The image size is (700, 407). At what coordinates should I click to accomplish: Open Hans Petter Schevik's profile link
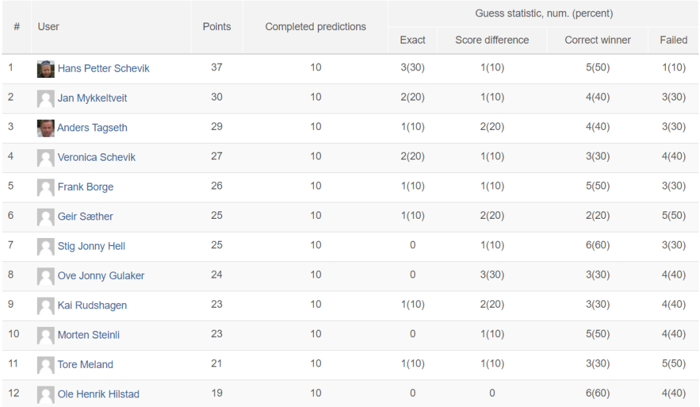(104, 68)
